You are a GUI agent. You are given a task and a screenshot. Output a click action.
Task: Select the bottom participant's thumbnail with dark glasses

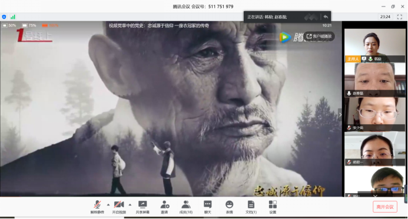pyautogui.click(x=374, y=181)
